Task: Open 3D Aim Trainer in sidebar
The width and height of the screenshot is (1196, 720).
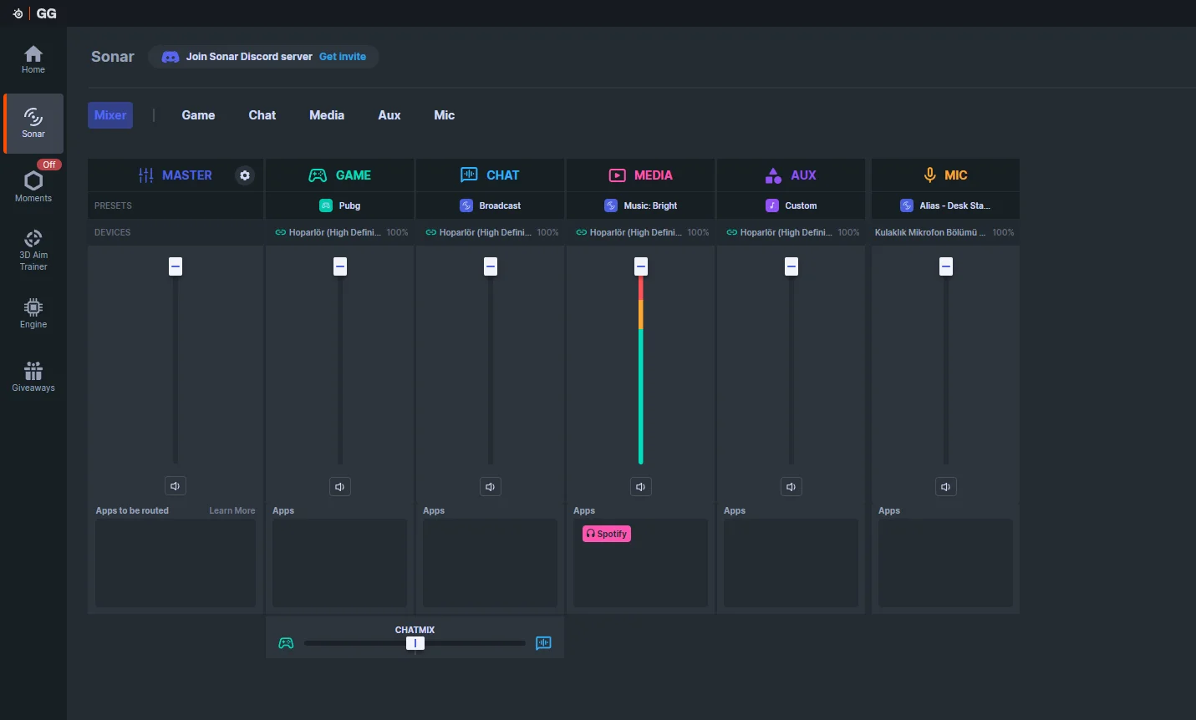Action: [33, 250]
